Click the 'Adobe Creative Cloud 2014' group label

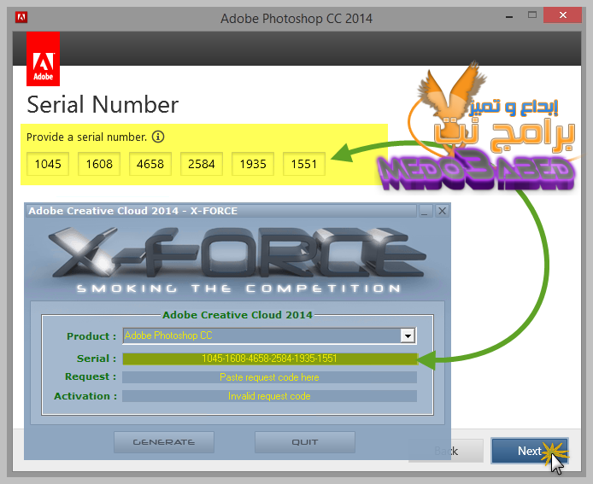pos(238,315)
